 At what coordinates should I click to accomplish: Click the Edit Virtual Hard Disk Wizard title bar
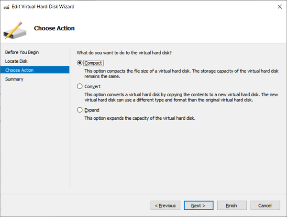[143, 7]
